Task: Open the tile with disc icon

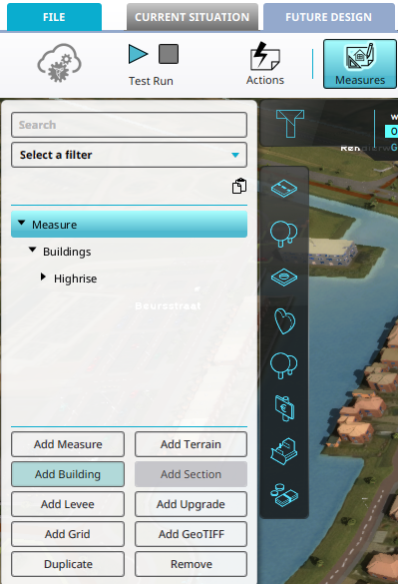Action: click(x=284, y=278)
